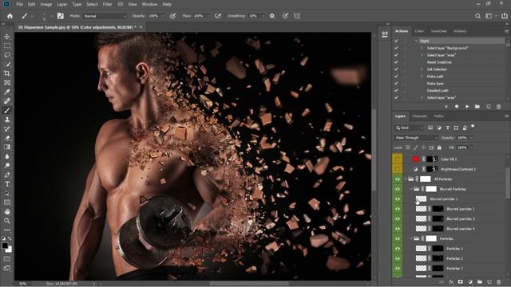This screenshot has height=287, width=511.
Task: Select the Lasso tool
Action: (x=7, y=55)
